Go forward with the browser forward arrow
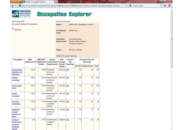 [x=16, y=6]
